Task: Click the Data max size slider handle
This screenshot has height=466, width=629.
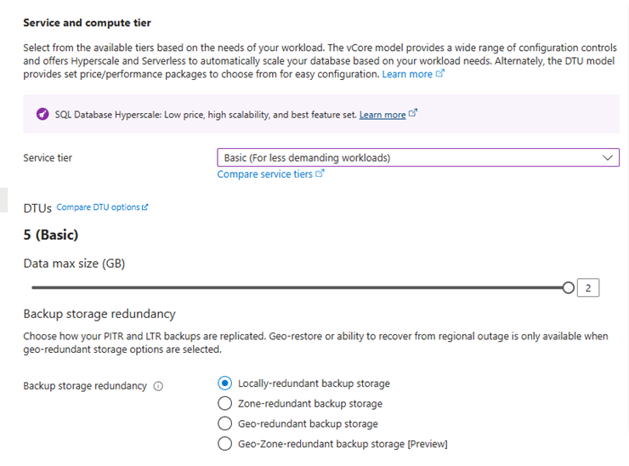Action: click(569, 288)
